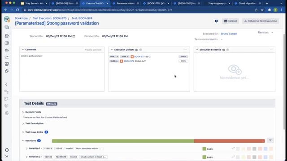
Task: Switch to Xray Server browser tab
Action: tap(34, 3)
